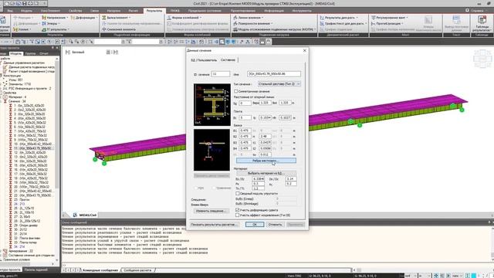This screenshot has height=278, width=494.
Task: Select the Составное tab in dialog
Action: pos(228,60)
